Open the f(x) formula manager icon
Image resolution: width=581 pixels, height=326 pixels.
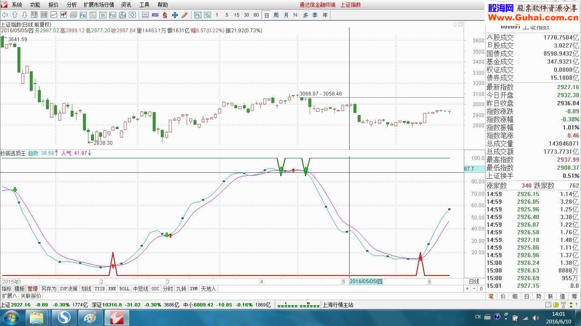pyautogui.click(x=122, y=15)
